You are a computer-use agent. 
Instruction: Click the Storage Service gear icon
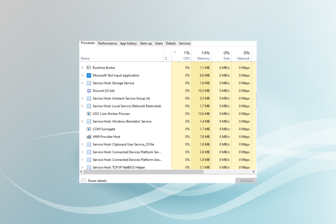(x=89, y=83)
